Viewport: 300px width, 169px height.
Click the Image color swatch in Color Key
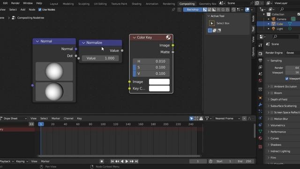[159, 82]
